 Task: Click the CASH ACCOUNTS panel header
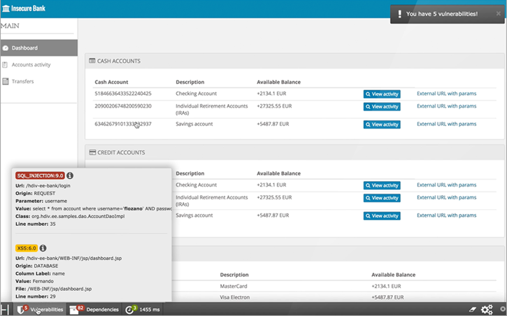[294, 61]
